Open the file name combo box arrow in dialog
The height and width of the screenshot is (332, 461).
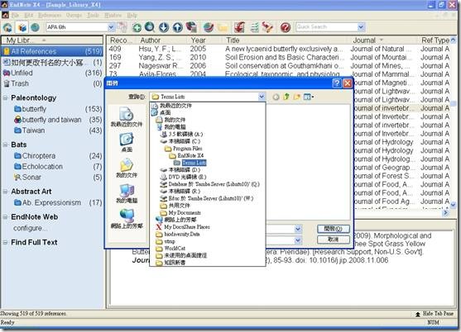298,229
